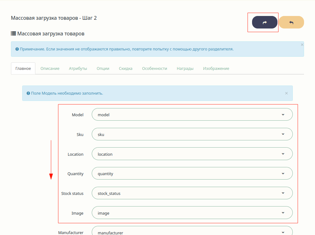
Task: Select the Опции tab
Action: (103, 68)
